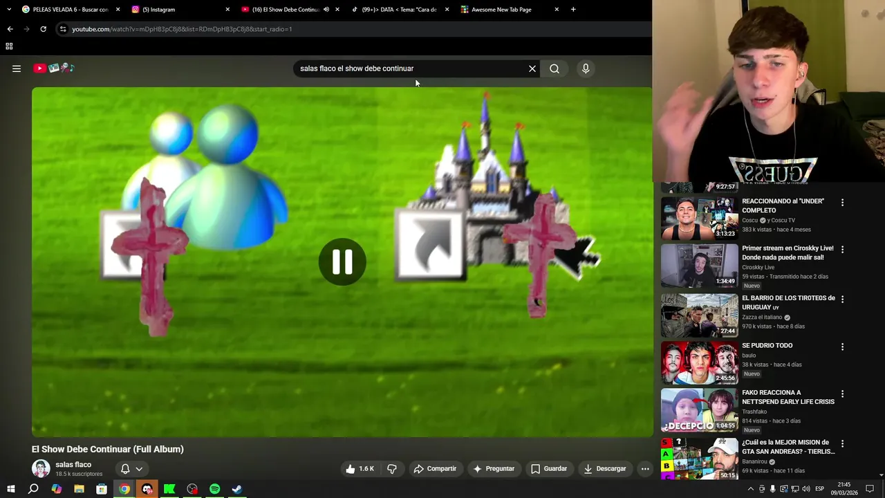Viewport: 885px width, 498px height.
Task: Start voice search with the microphone
Action: pos(586,68)
